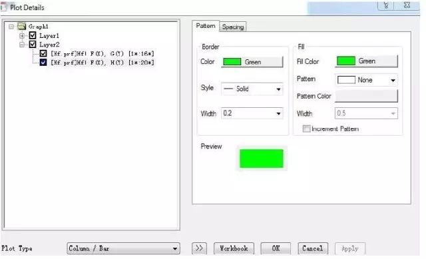Click the Plot Details title icon
This screenshot has height=259, width=426.
click(3, 7)
